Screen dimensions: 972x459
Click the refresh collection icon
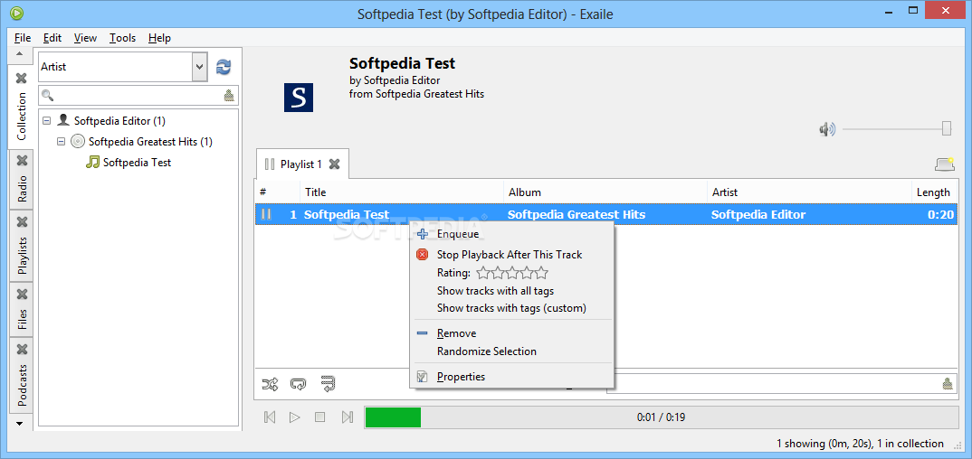point(224,67)
